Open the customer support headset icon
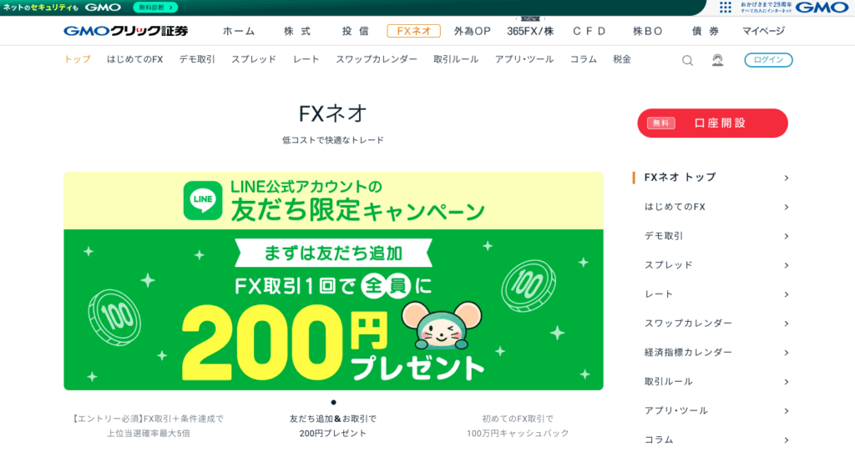The width and height of the screenshot is (855, 457). pos(717,60)
